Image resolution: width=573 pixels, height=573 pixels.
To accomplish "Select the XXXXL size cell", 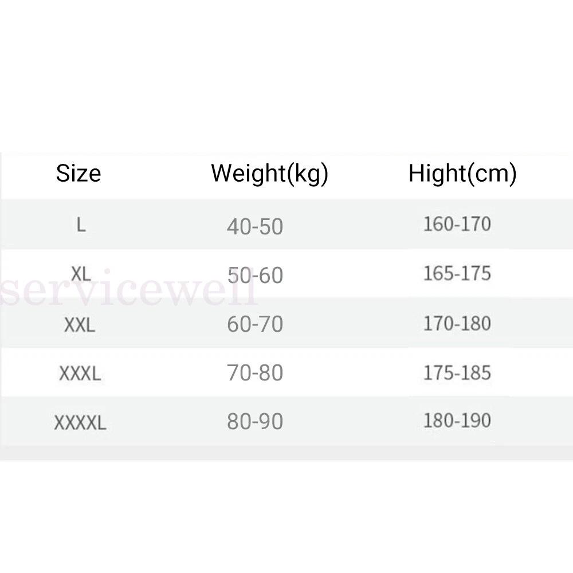I will [x=80, y=423].
